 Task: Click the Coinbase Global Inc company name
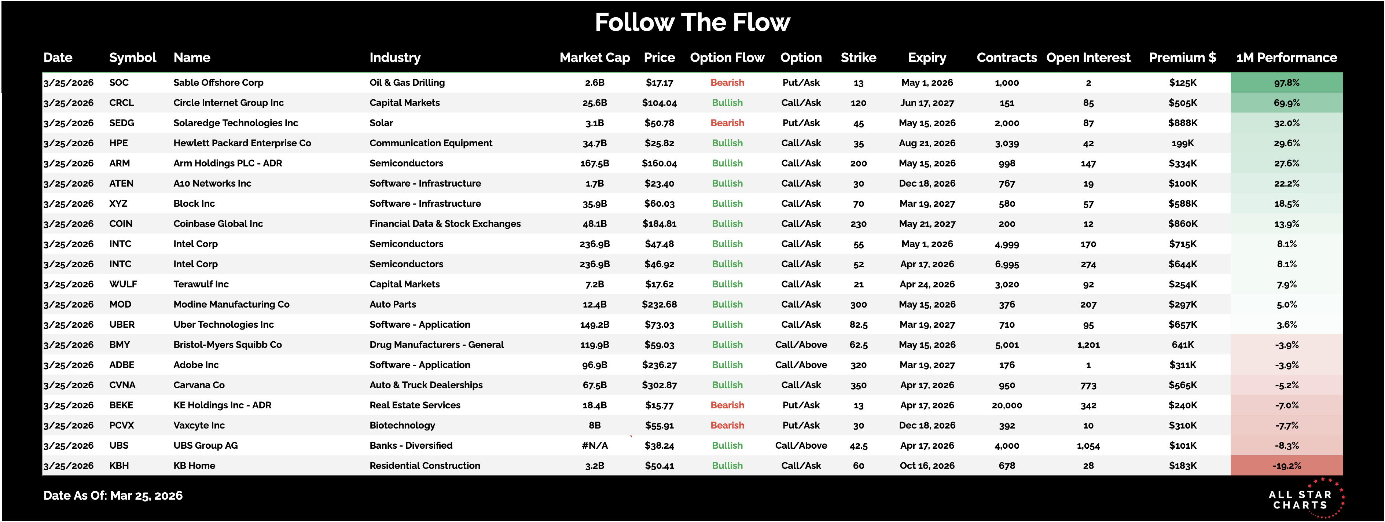click(x=218, y=224)
